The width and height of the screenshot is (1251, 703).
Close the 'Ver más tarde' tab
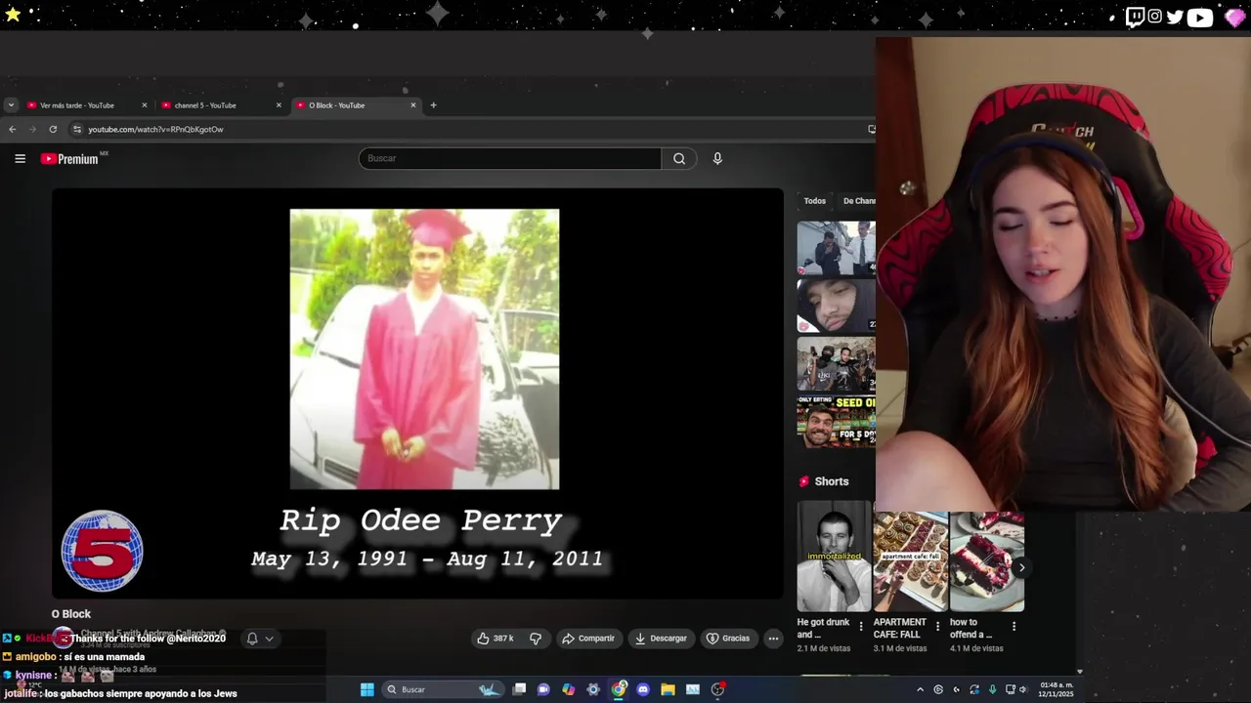click(x=145, y=105)
